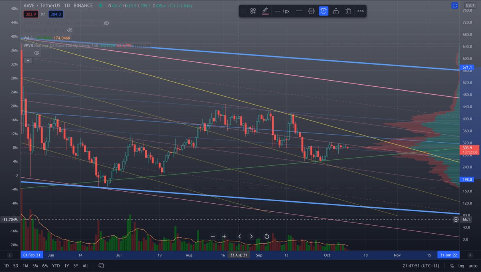The width and height of the screenshot is (481, 272).
Task: Click the blue 304.0 buy price button
Action: point(55,14)
